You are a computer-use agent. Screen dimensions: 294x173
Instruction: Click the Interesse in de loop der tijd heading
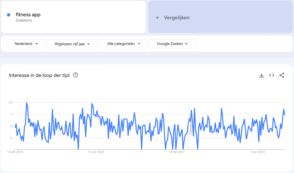[x=39, y=75]
